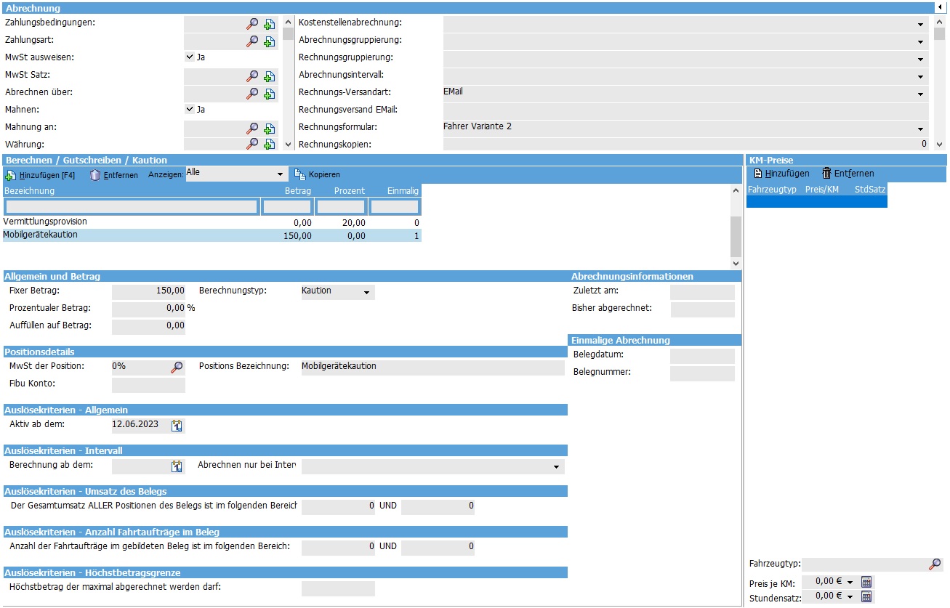950x608 pixels.
Task: Open the Rechnungs-Versandart dropdown showing EMail
Action: [920, 94]
